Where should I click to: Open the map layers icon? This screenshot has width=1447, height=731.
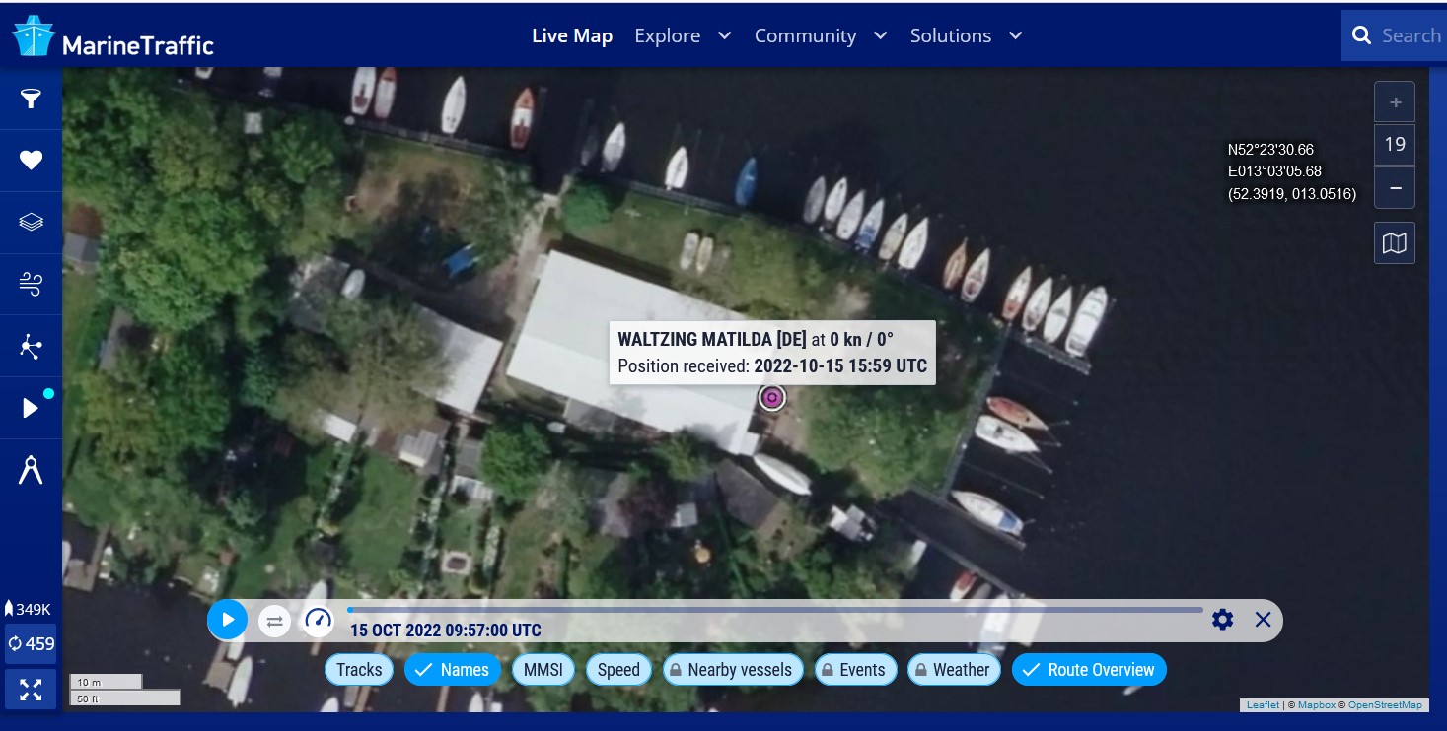coord(32,222)
